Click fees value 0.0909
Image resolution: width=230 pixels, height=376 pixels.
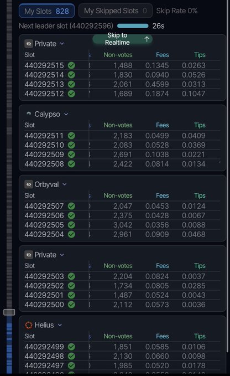click(157, 234)
